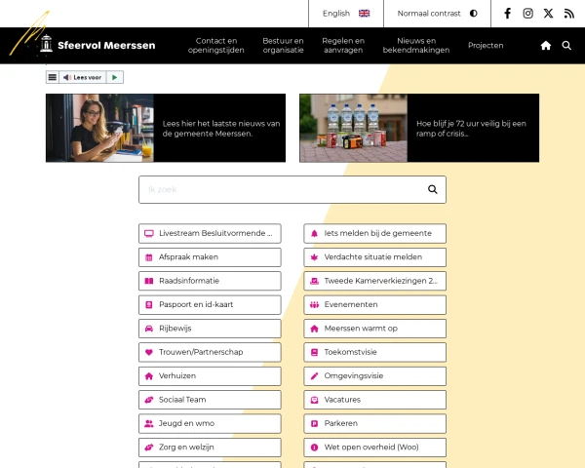Screen dimensions: 585x468
Task: Open the RSS feed icon
Action: [569, 14]
